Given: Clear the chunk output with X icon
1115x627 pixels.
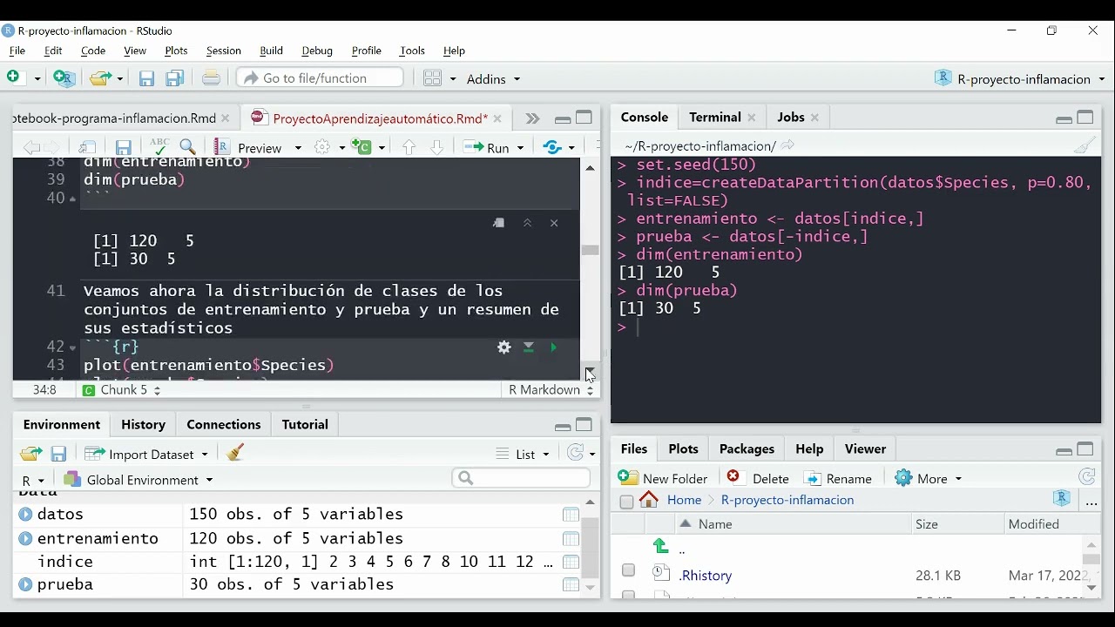Looking at the screenshot, I should click(554, 223).
